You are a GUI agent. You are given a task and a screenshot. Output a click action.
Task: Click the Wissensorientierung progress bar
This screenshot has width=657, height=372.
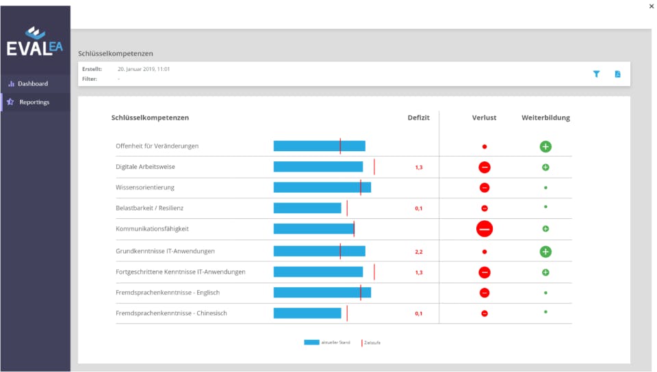pos(322,187)
